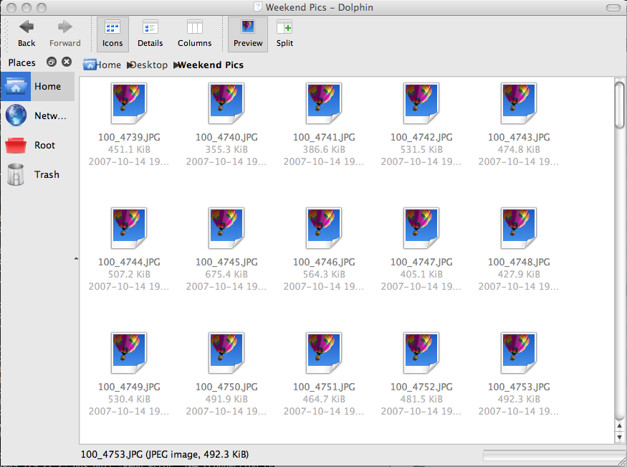Navigate to Desktop in breadcrumb
627x467 pixels.
[150, 65]
